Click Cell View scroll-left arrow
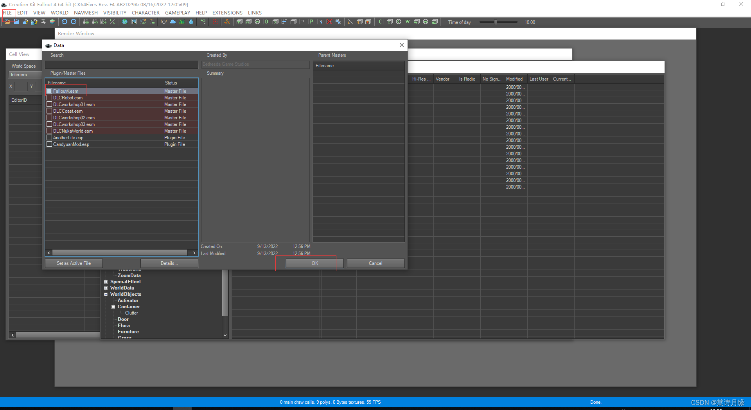751x410 pixels. (13, 335)
